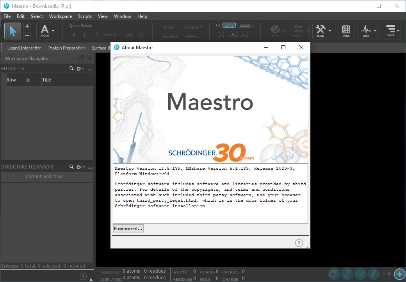Click the Environment... button
The image size is (406, 282).
[x=128, y=229]
